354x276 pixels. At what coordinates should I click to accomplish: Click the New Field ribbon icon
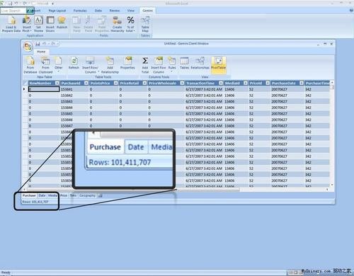76,24
